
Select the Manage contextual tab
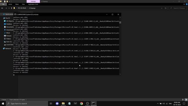click(33, 1)
